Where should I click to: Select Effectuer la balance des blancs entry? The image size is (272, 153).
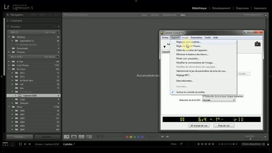point(193,54)
